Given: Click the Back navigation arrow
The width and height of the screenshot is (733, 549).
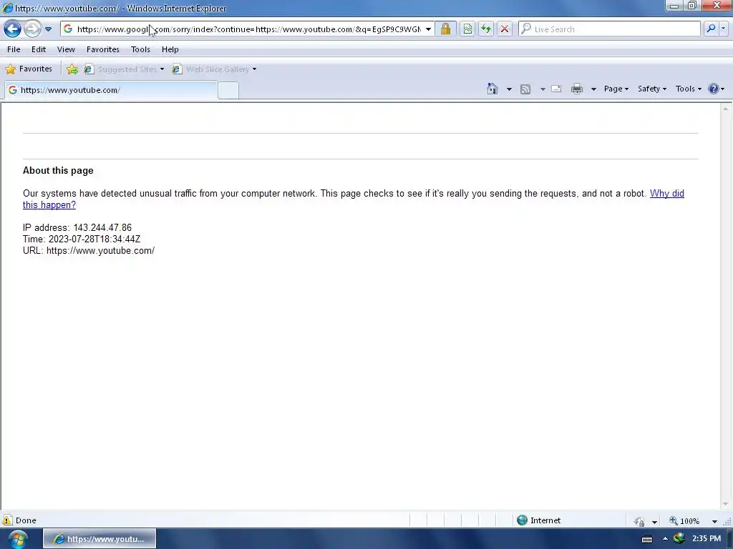Looking at the screenshot, I should pos(13,29).
